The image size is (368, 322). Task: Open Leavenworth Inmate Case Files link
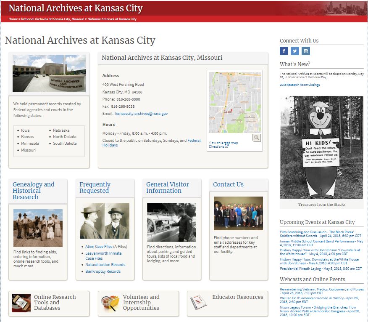tap(103, 253)
